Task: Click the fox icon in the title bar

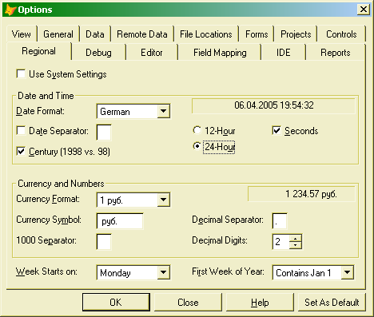Action: pyautogui.click(x=10, y=10)
